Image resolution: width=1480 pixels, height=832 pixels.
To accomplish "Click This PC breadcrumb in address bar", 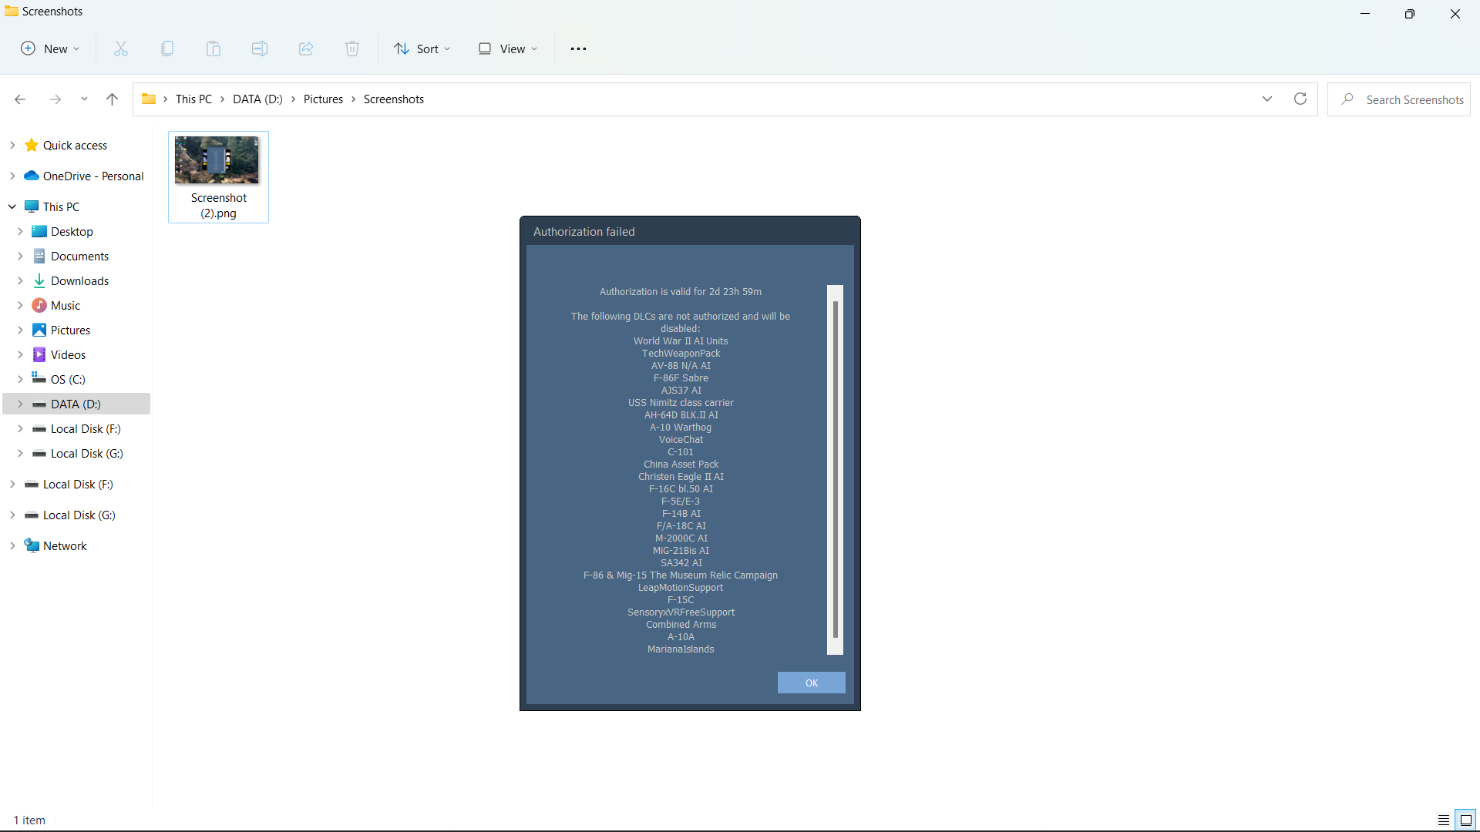I will [193, 99].
